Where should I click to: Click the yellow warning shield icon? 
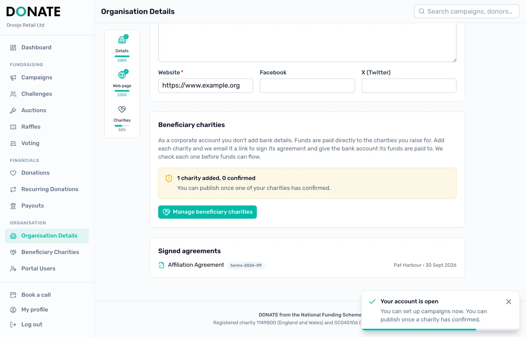[x=169, y=178]
